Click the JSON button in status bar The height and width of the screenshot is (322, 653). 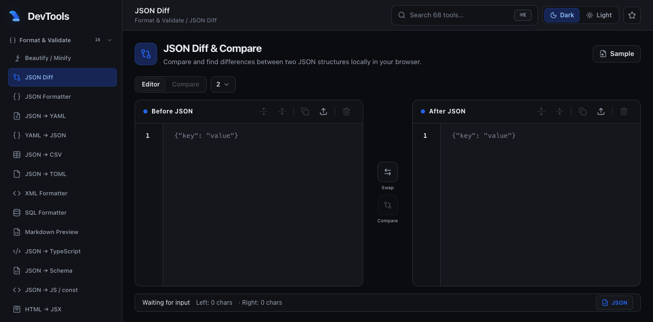(x=614, y=303)
